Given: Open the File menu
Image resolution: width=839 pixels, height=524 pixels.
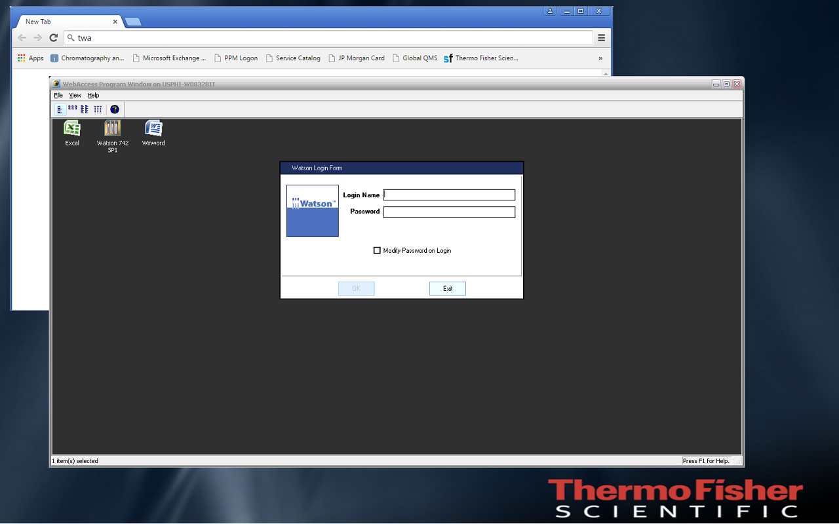Looking at the screenshot, I should click(58, 95).
